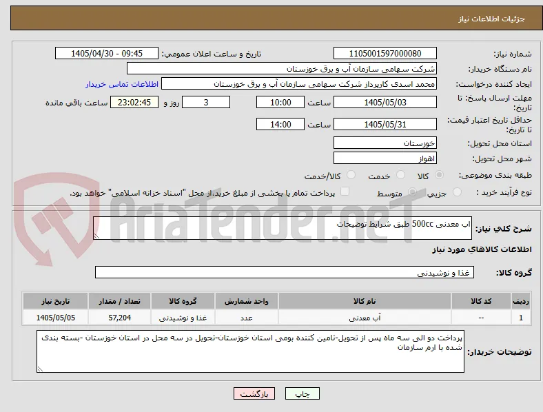Image resolution: width=543 pixels, height=412 pixels.
Task: Click the delivery province خوزستان field
Action: tap(385, 143)
